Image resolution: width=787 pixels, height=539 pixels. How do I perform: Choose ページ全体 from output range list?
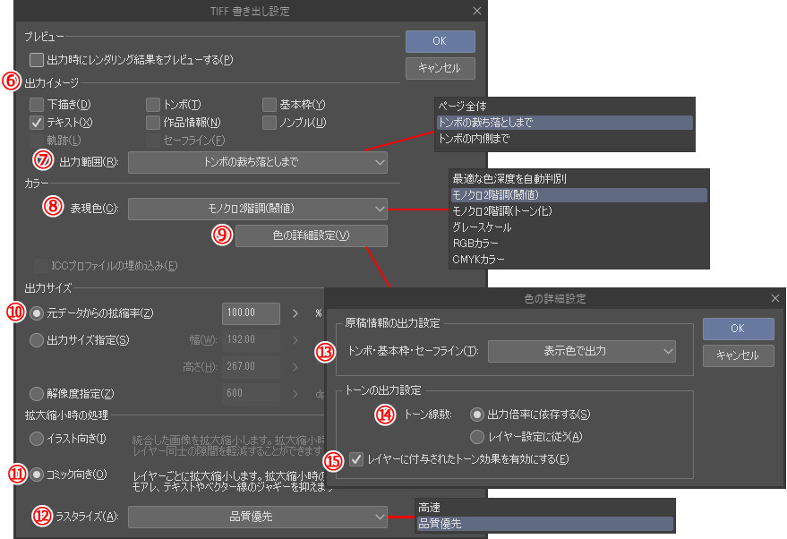[x=565, y=107]
